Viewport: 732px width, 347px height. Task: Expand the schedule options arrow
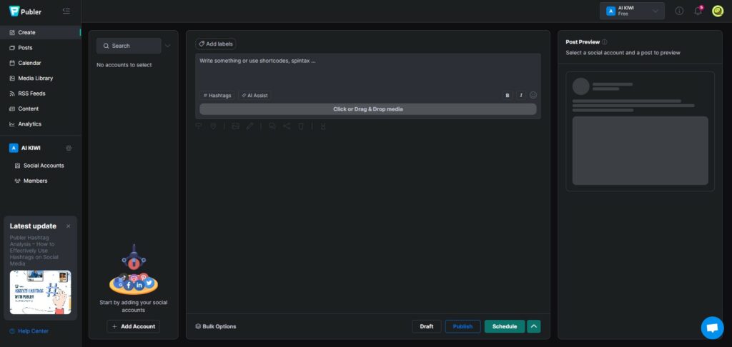pyautogui.click(x=534, y=326)
